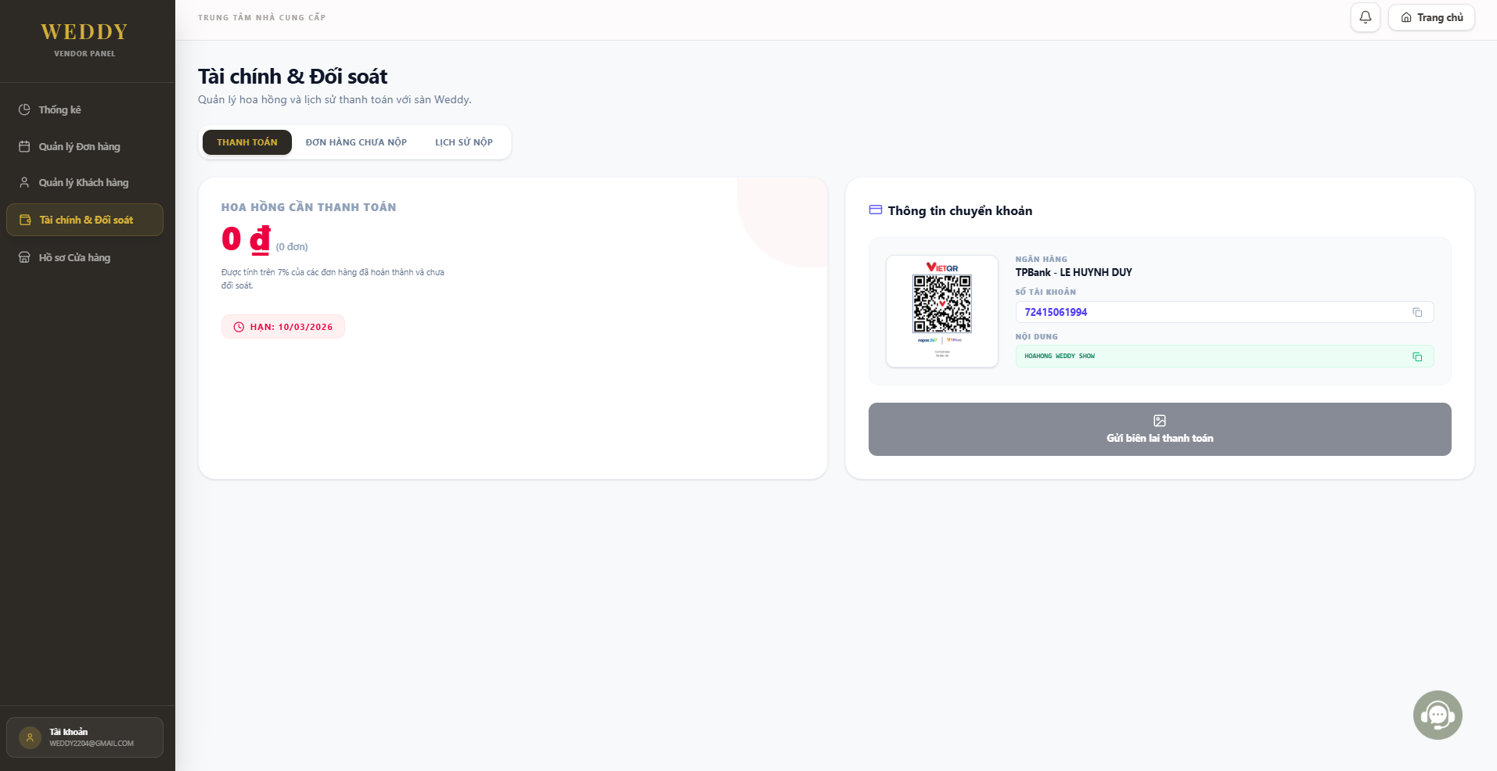Click the VietQR code thumbnail

tap(942, 310)
